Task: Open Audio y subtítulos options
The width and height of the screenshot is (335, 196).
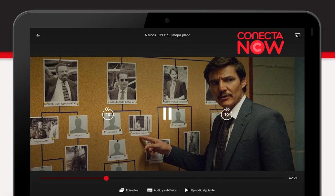Action: click(162, 190)
